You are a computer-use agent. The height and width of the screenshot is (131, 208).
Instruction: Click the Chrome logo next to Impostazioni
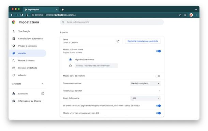click(14, 22)
